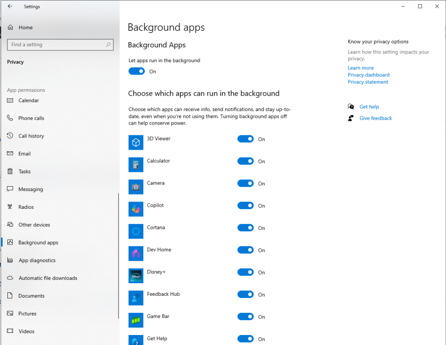
Task: Click the 3D Viewer app icon
Action: [x=136, y=142]
